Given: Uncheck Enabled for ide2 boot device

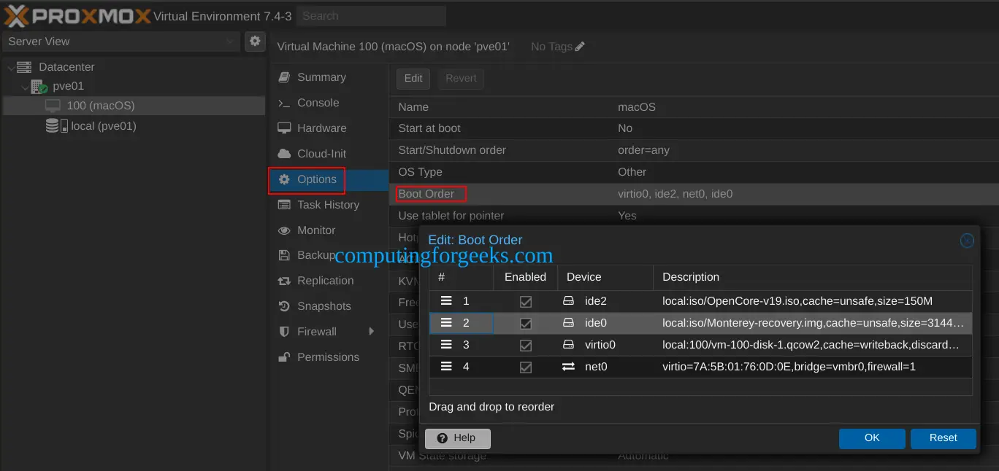Looking at the screenshot, I should click(x=526, y=300).
